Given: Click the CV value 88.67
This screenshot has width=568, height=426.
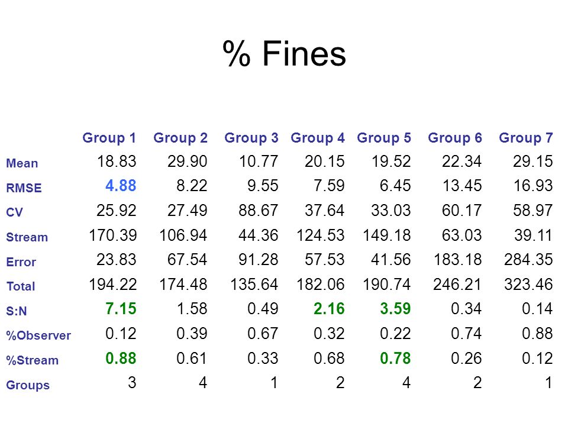Looking at the screenshot, I should point(259,211).
